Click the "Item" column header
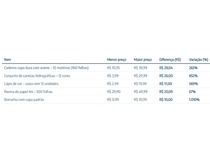This screenshot has width=210, height=165. pos(7,60)
